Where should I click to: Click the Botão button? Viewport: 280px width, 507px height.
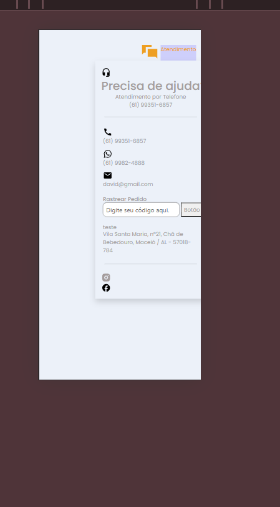[191, 210]
